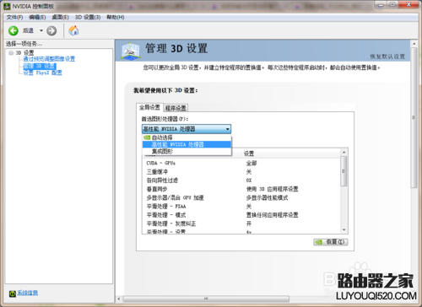Click settings list scroll down arrow
Screen dimensions: 422x307
[344, 230]
